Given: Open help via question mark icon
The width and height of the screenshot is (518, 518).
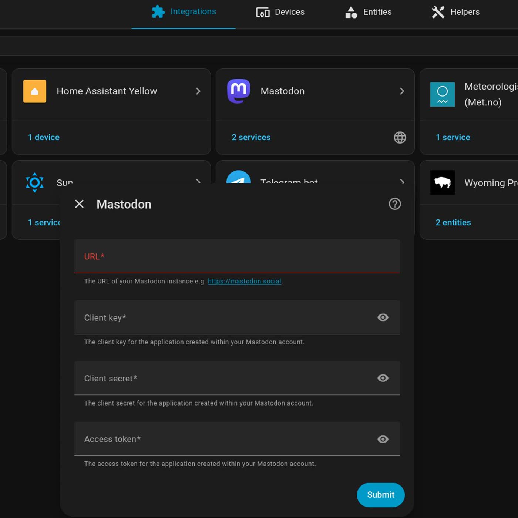Looking at the screenshot, I should click(x=395, y=204).
